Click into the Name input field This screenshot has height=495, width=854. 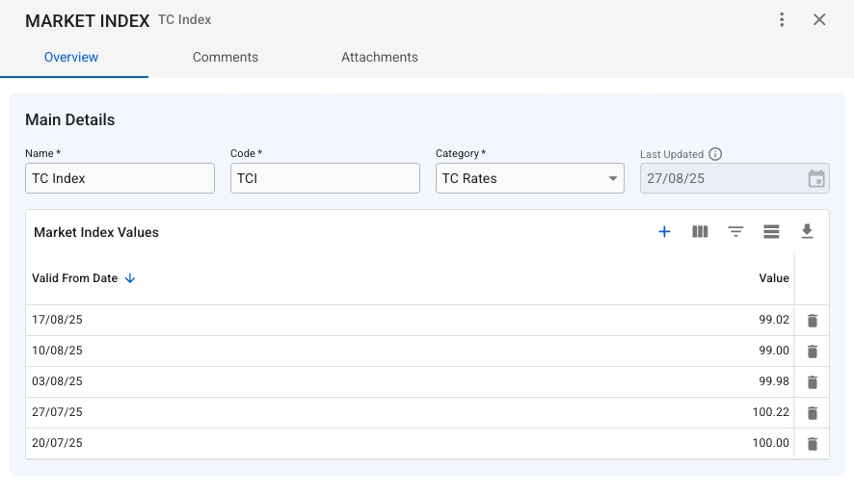(120, 178)
